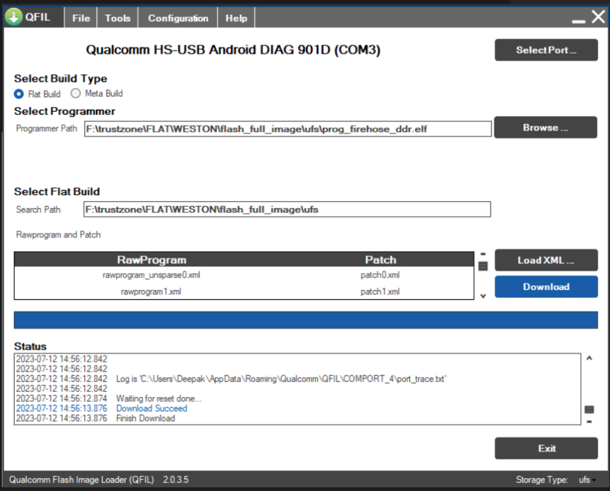Close the QFIL window
610x491 pixels.
tap(598, 16)
